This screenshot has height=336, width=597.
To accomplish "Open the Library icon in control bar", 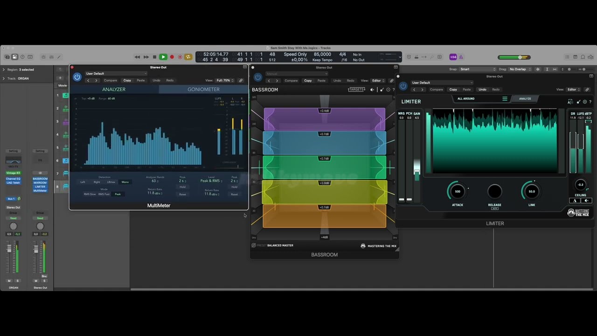I will click(x=7, y=57).
